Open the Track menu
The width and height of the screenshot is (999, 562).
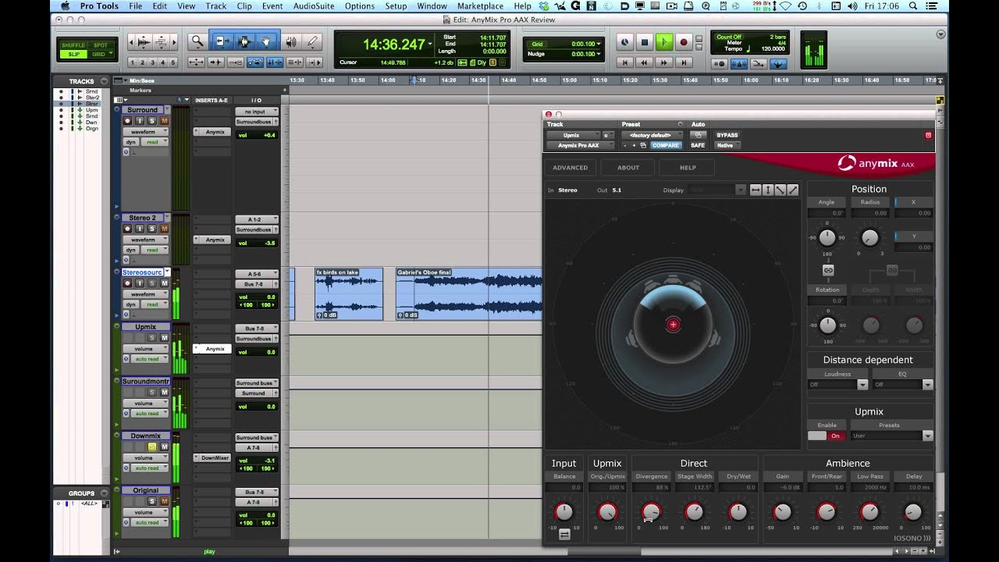tap(216, 6)
